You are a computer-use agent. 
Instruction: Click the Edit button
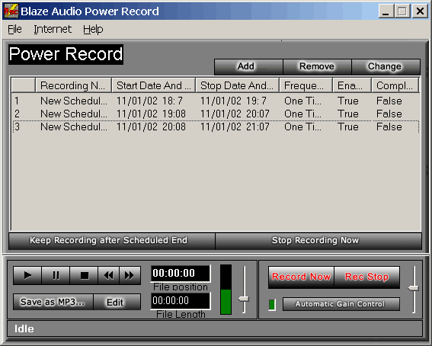(x=117, y=303)
